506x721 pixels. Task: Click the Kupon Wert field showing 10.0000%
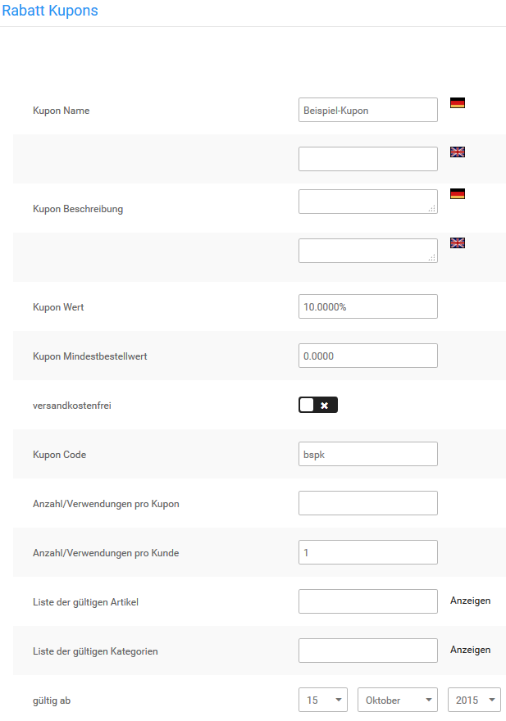367,306
